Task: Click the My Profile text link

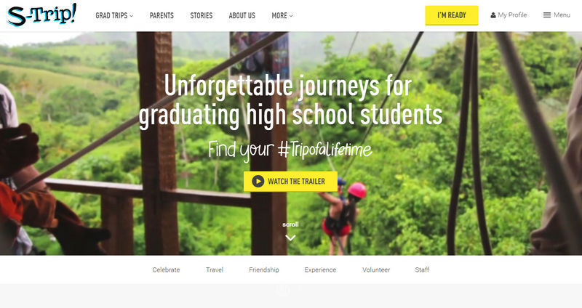Action: pyautogui.click(x=512, y=15)
